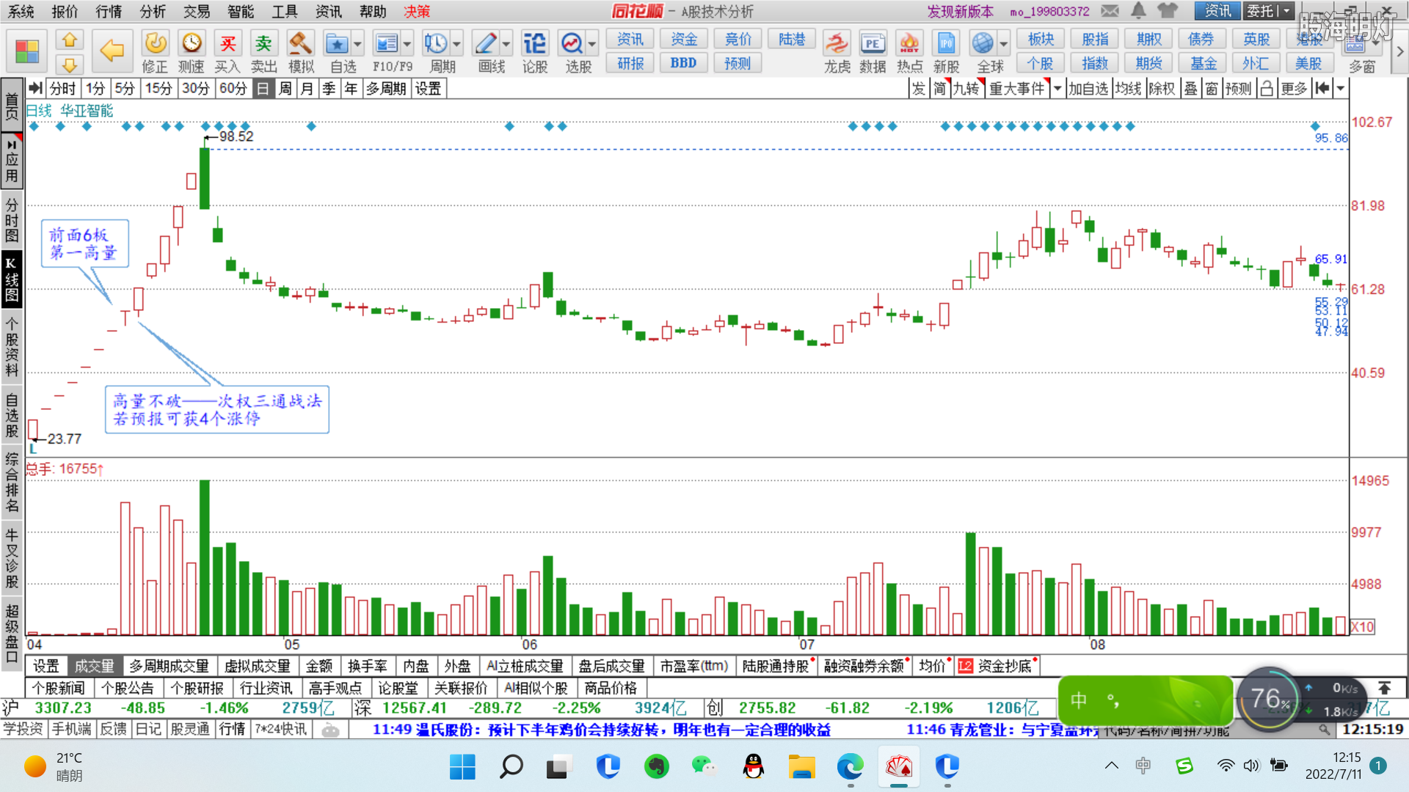Select the 换手率 indicator tab
This screenshot has height=792, width=1409.
click(x=367, y=666)
